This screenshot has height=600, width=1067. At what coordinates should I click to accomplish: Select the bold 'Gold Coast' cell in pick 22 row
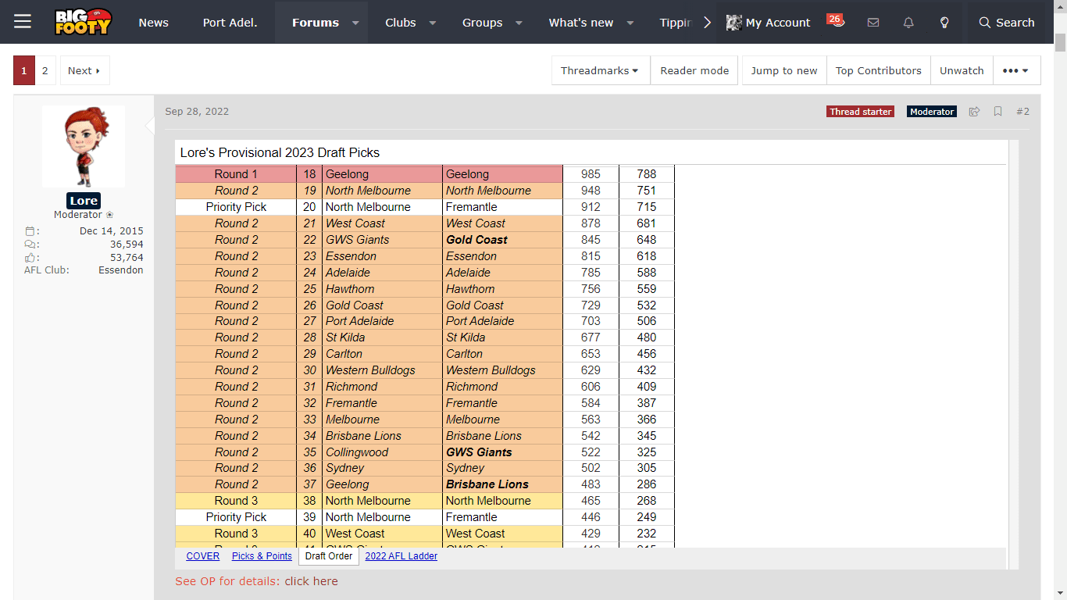click(x=502, y=240)
